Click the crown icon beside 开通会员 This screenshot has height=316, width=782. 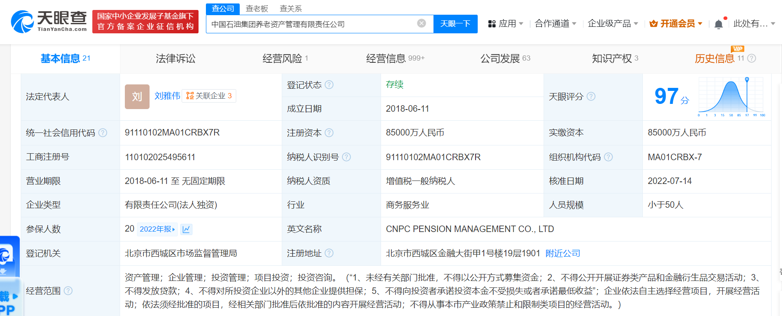pos(654,24)
